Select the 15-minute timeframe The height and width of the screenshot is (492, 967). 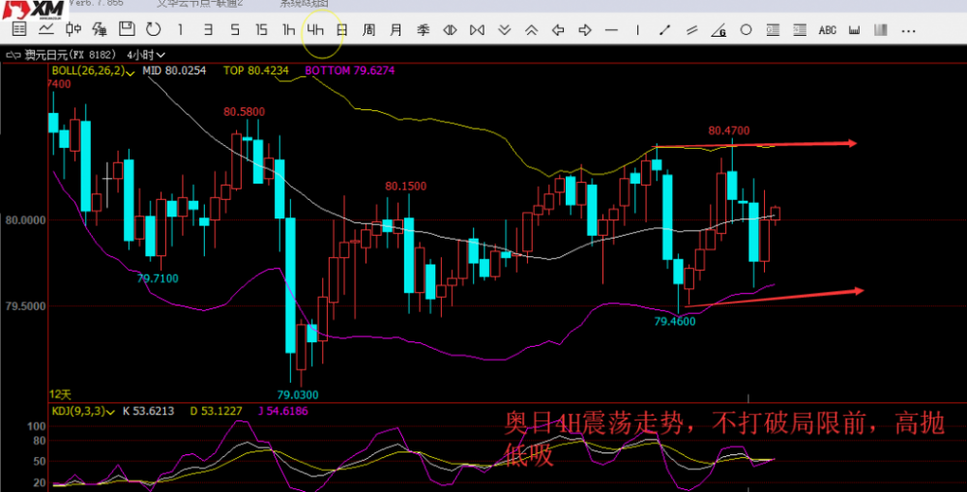click(x=261, y=30)
